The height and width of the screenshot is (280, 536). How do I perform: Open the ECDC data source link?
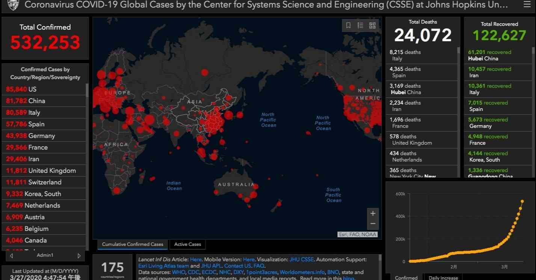[209, 272]
